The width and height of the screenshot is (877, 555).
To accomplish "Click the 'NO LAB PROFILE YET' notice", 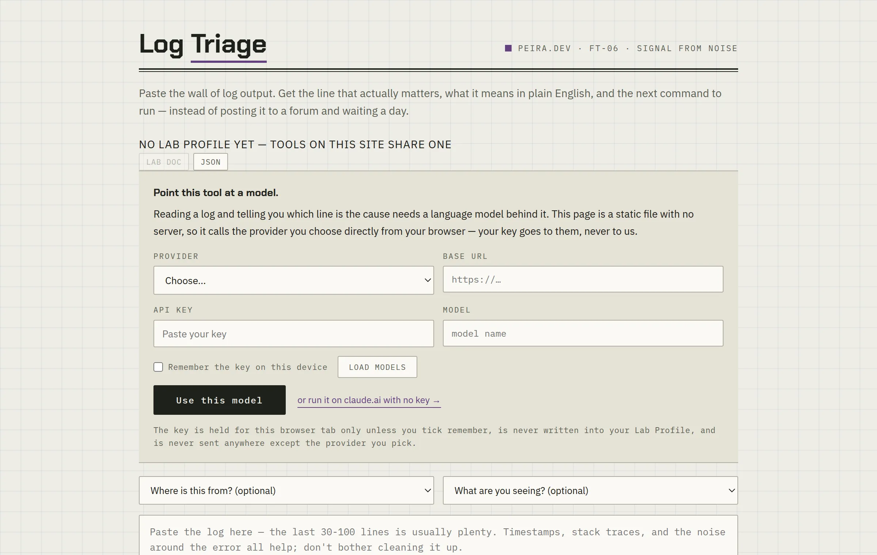I will [x=295, y=145].
